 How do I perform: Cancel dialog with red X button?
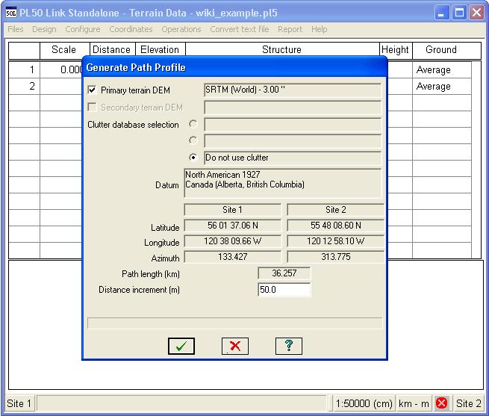click(x=234, y=346)
